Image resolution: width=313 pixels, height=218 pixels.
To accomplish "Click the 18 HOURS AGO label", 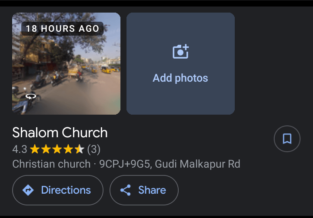I will coord(63,29).
